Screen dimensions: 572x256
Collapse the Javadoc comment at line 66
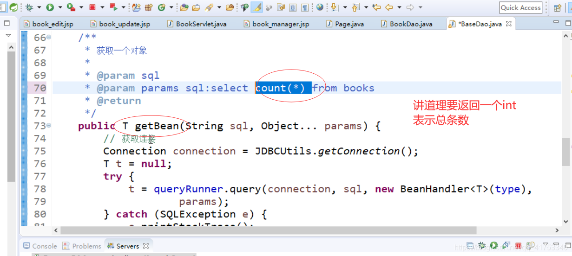click(x=49, y=38)
